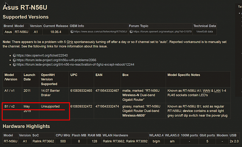The width and height of the screenshot is (242, 147).
Task: Click the Asus RT-N56U page heading
Action: 25,7
